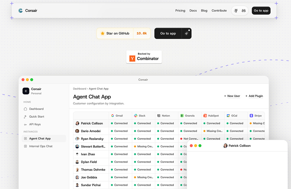Open the Contribute page
The width and height of the screenshot is (291, 189).
[219, 10]
